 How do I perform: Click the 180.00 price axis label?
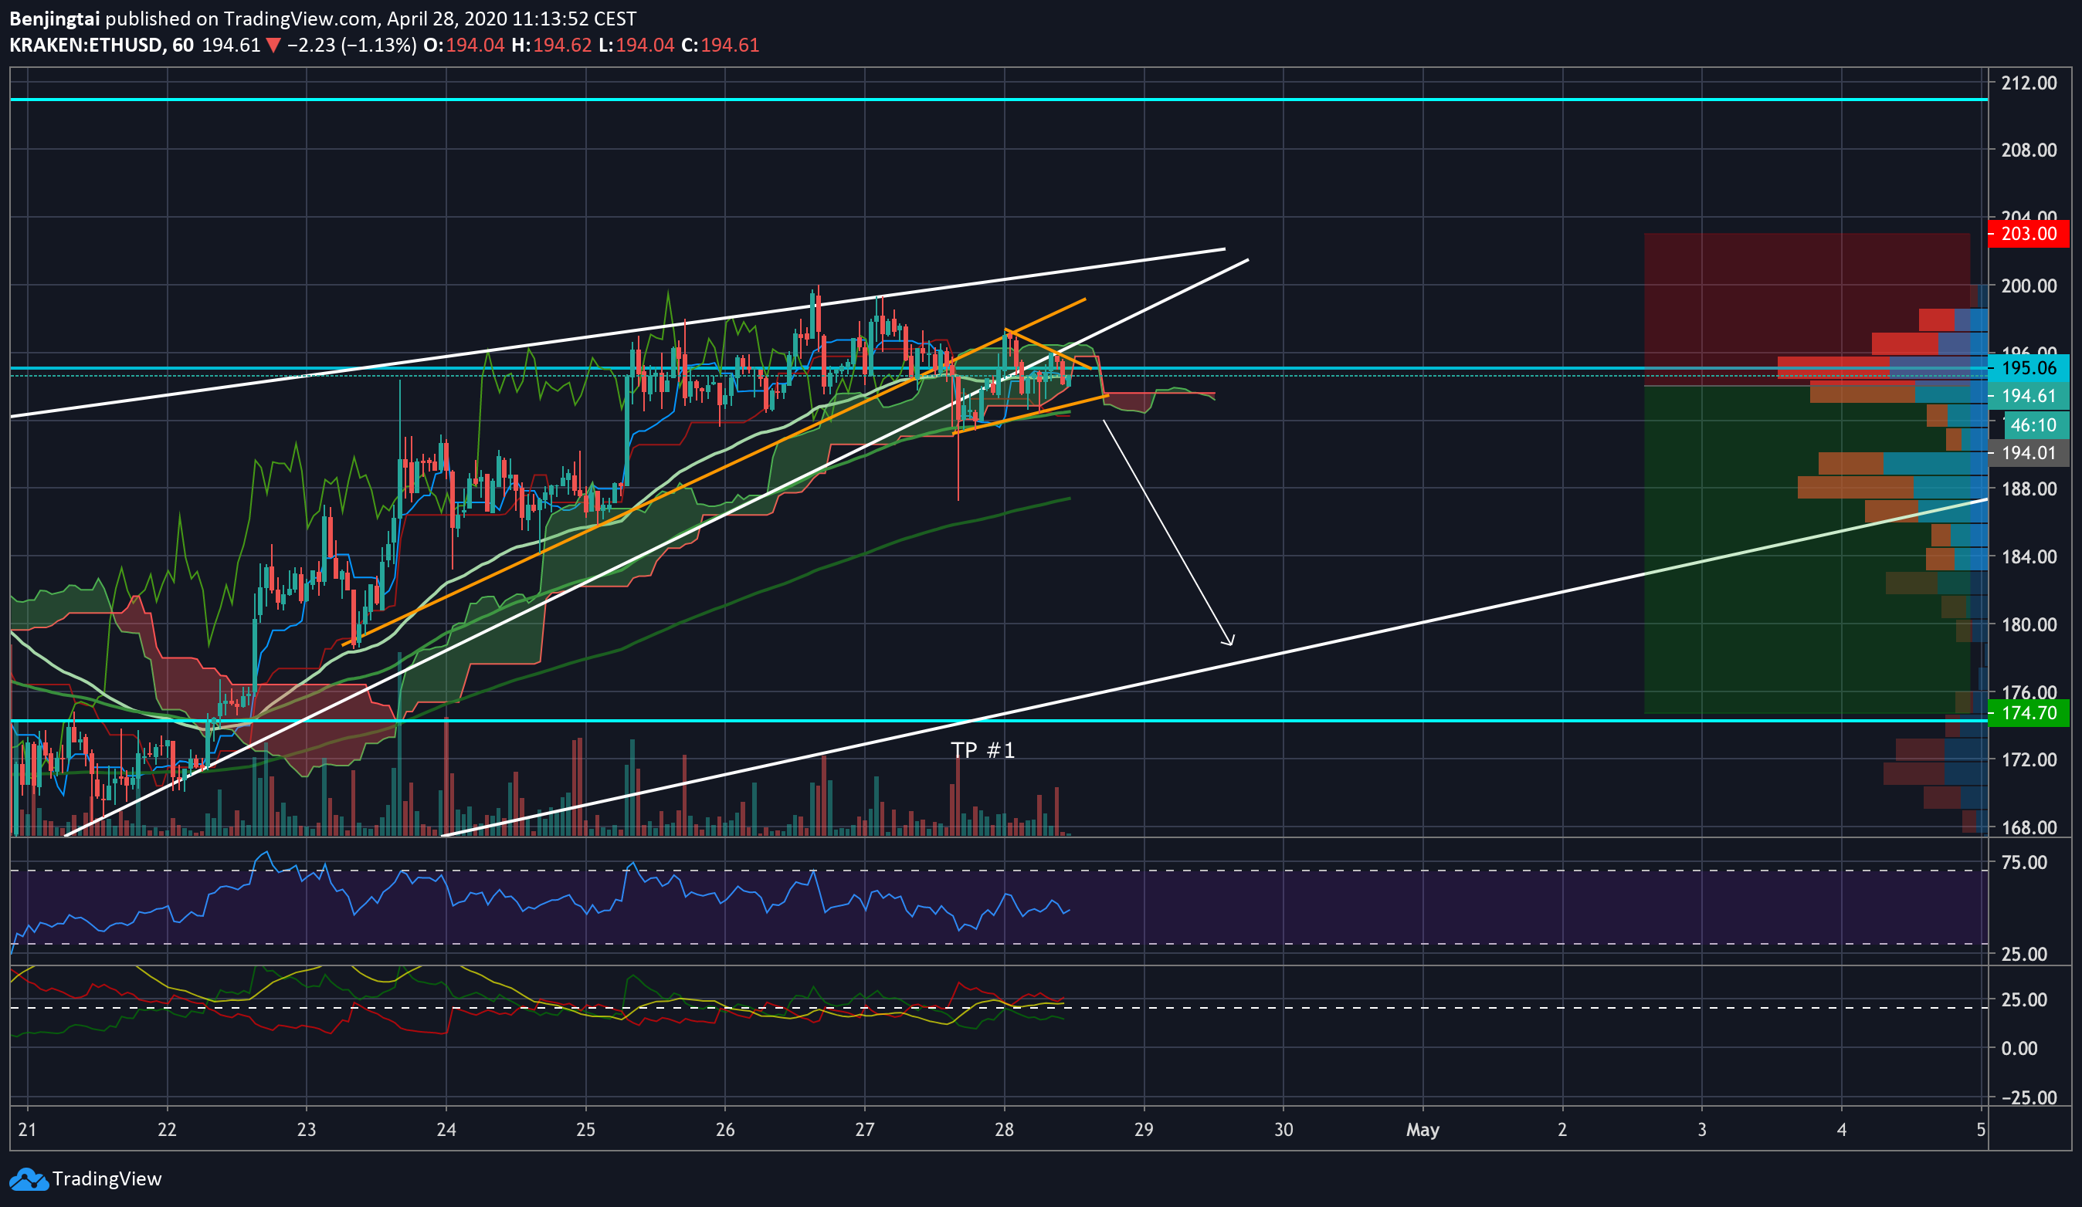[2028, 624]
